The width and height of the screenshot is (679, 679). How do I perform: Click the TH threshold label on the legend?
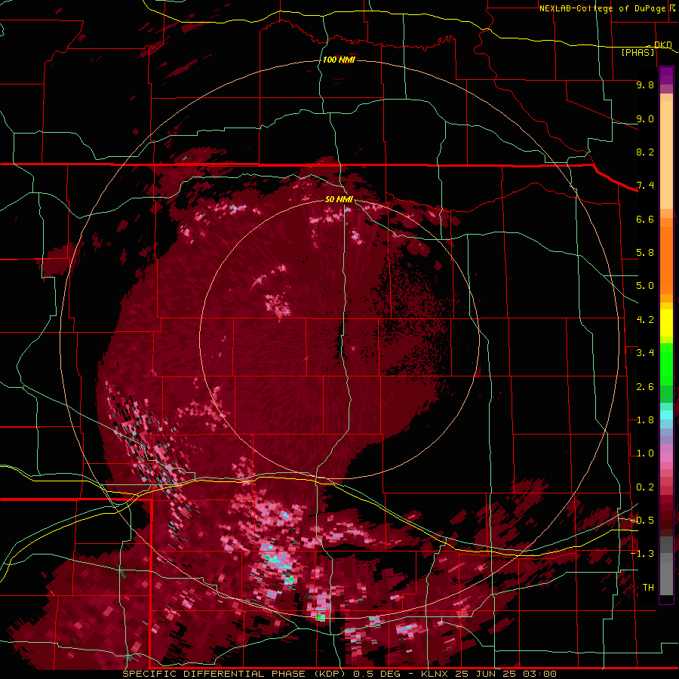(x=648, y=588)
